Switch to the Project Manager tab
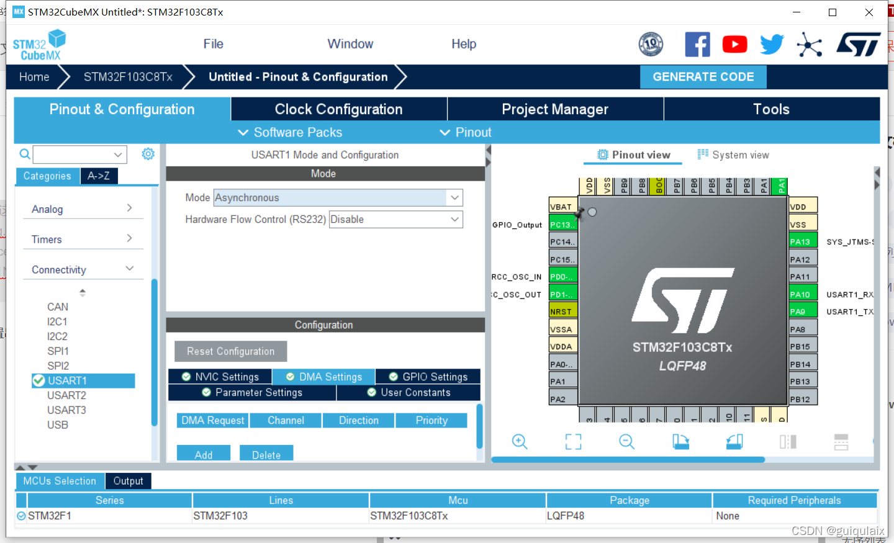Viewport: 894px width, 543px height. [x=555, y=109]
